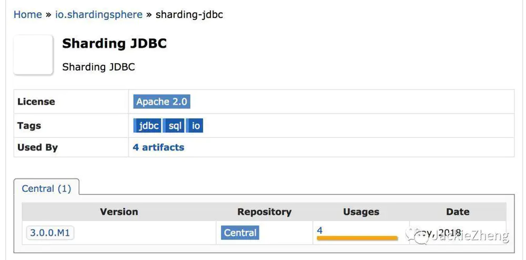Open the 4 artifacts link

[158, 147]
